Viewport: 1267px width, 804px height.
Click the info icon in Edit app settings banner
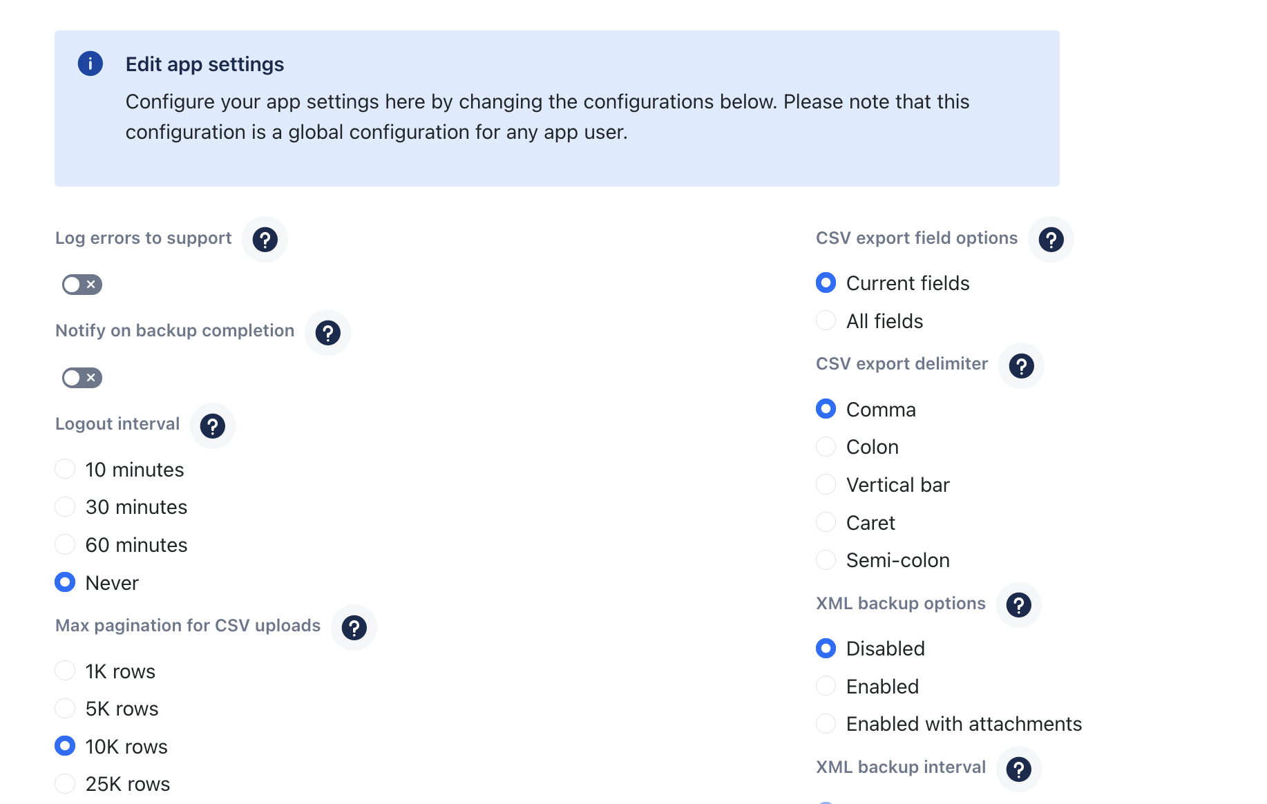coord(89,63)
